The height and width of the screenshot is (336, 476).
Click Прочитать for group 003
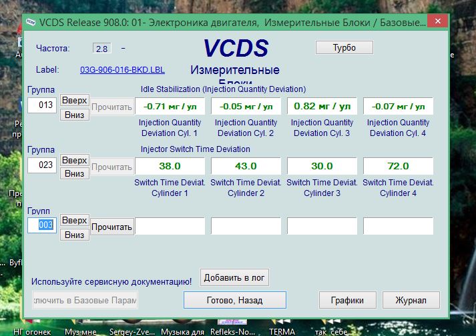(x=111, y=227)
